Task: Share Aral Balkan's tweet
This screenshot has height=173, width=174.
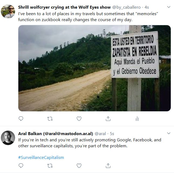Action: point(108,165)
